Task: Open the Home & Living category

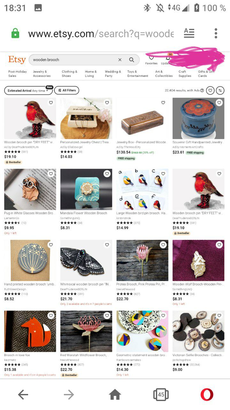Action: click(90, 74)
